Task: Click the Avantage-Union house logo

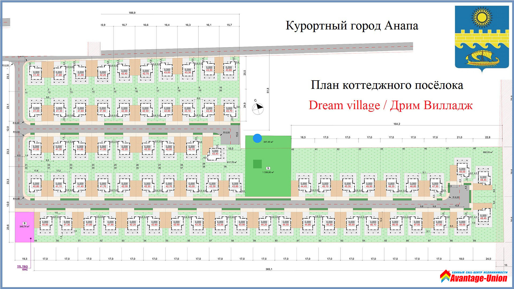Action: click(x=445, y=276)
